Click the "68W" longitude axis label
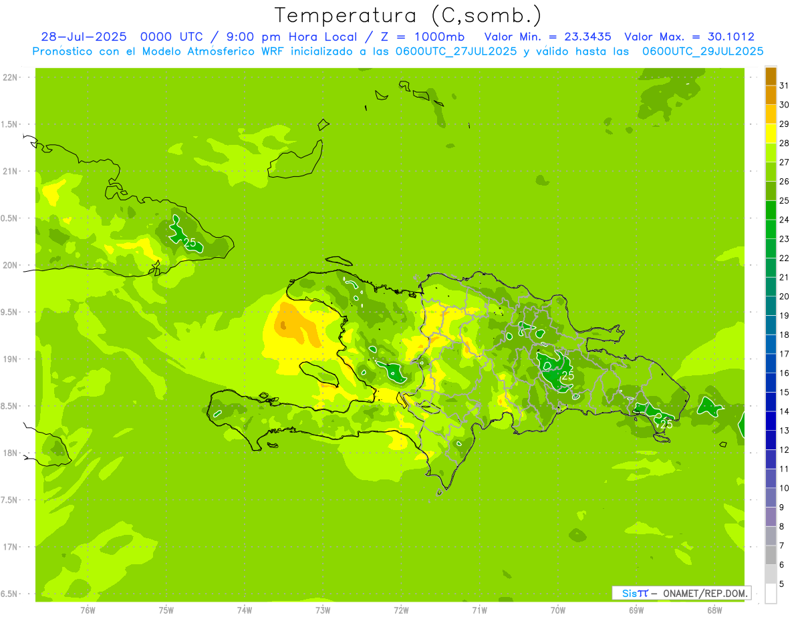 714,610
